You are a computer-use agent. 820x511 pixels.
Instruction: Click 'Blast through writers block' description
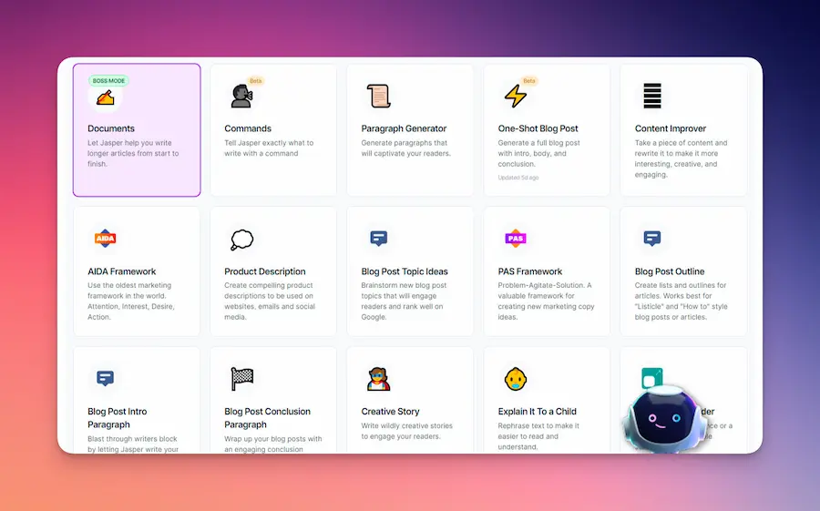pyautogui.click(x=133, y=444)
